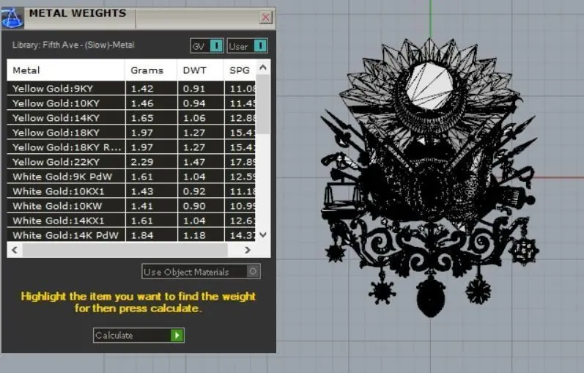Click the 1.43 grams cell

click(151, 191)
